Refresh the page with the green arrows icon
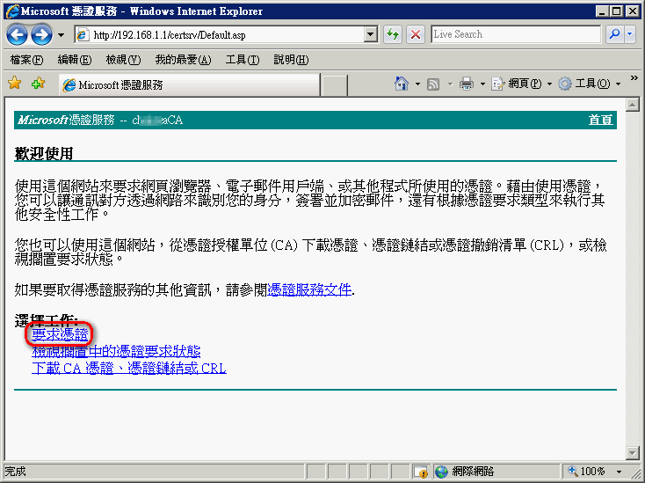 [393, 34]
